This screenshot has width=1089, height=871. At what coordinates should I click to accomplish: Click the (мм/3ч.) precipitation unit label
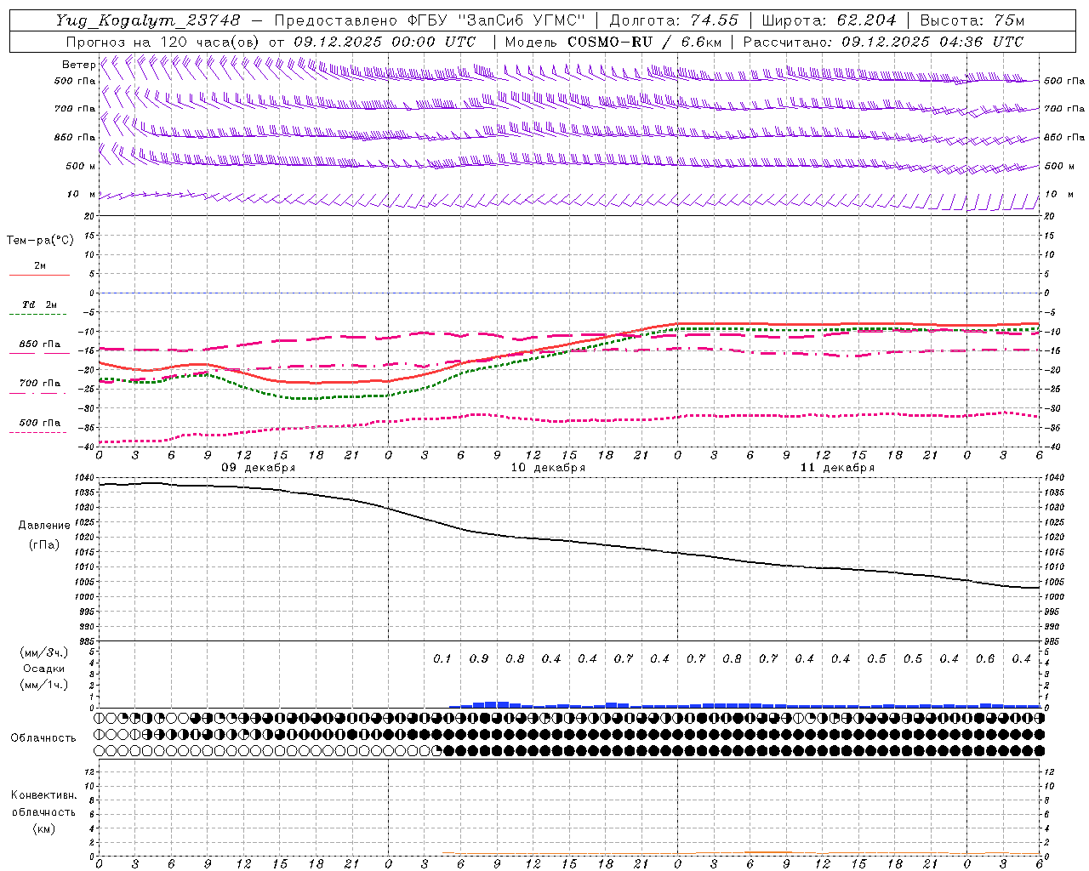(x=44, y=652)
